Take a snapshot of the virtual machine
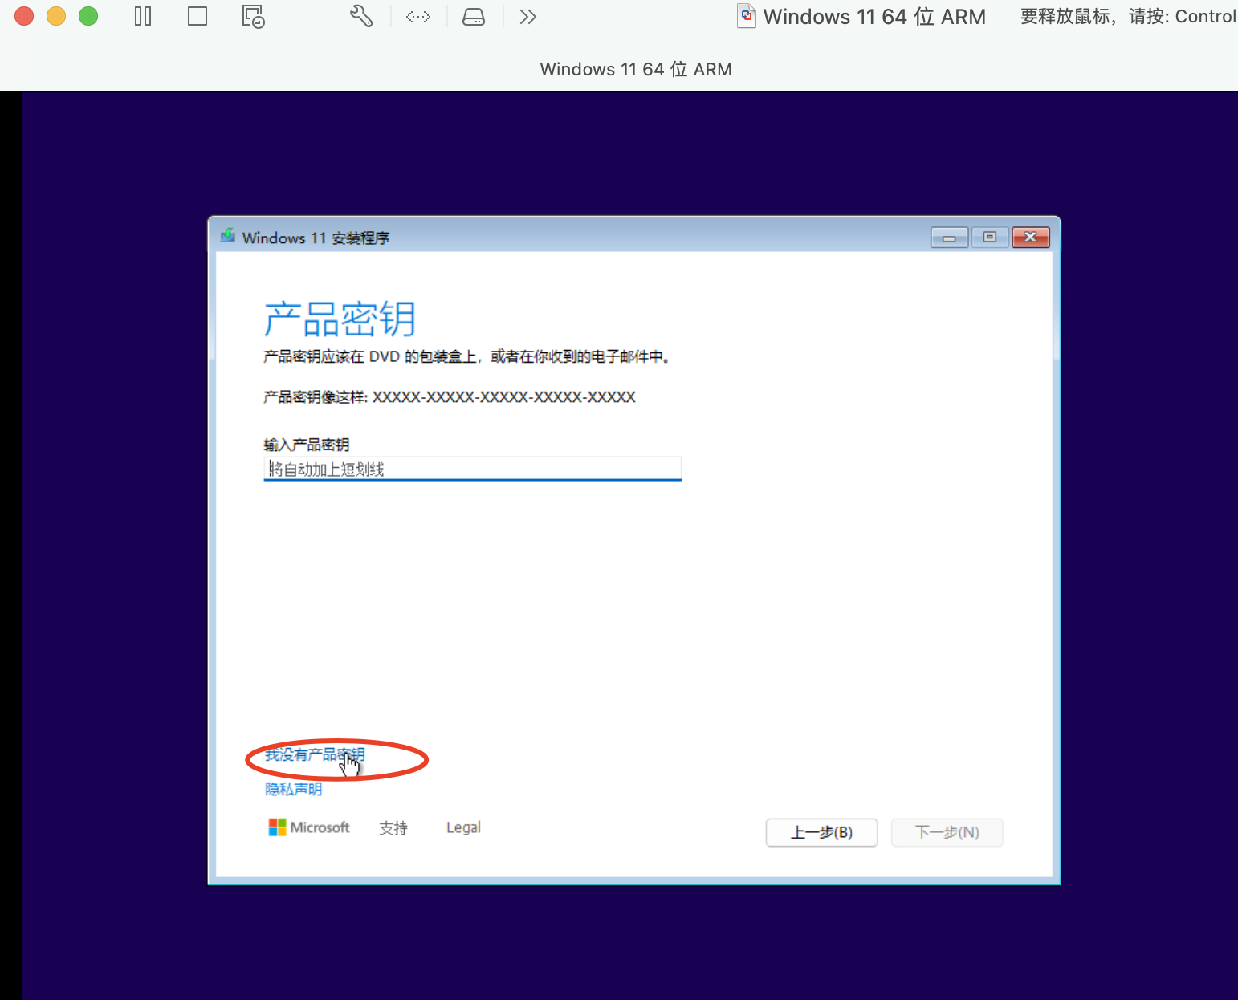1238x1000 pixels. (252, 16)
